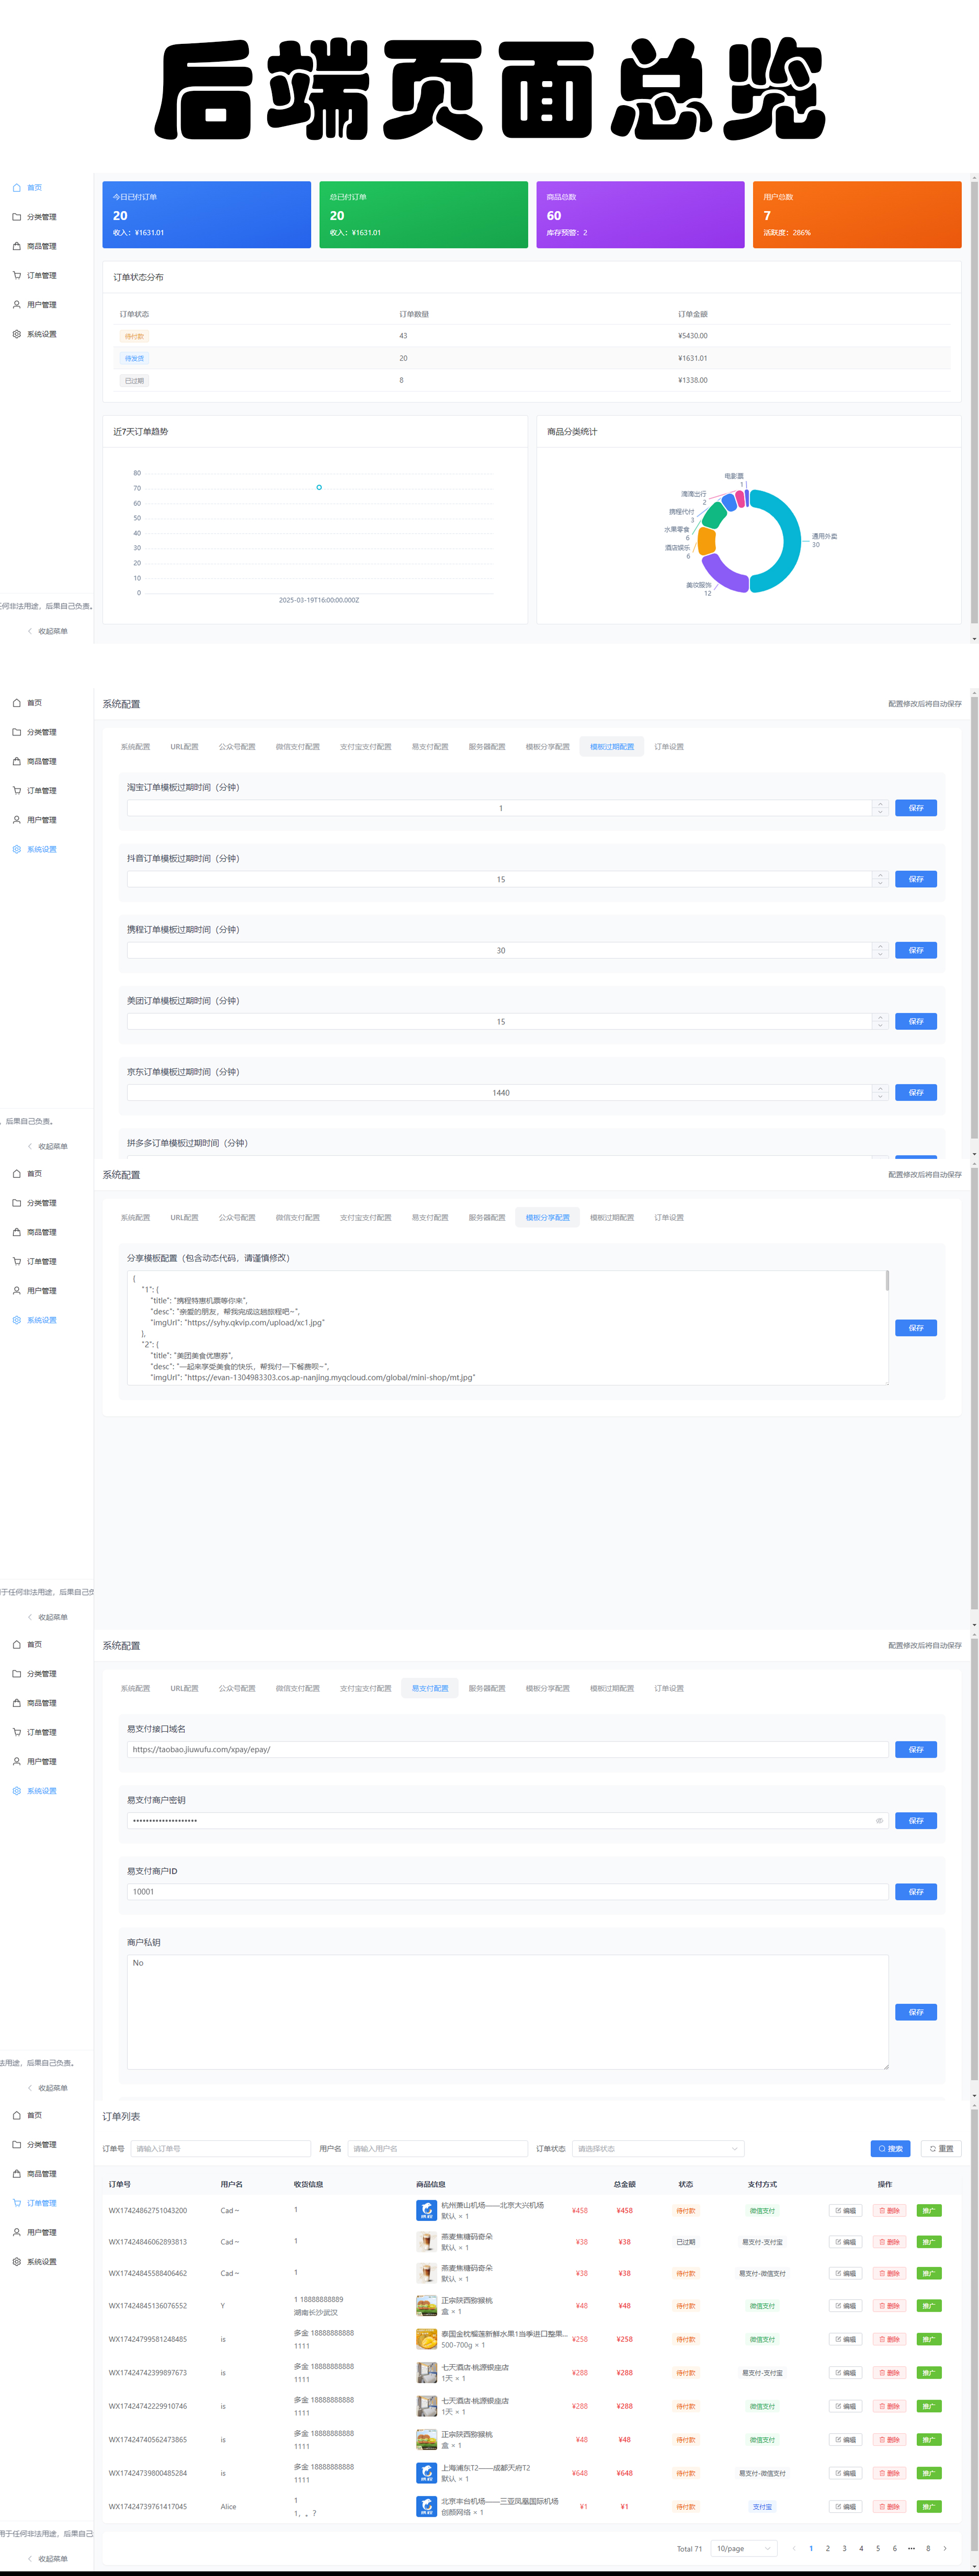Viewport: 979px width, 2576px height.
Task: Click the green 推广 button in user Y's row
Action: pos(928,2305)
